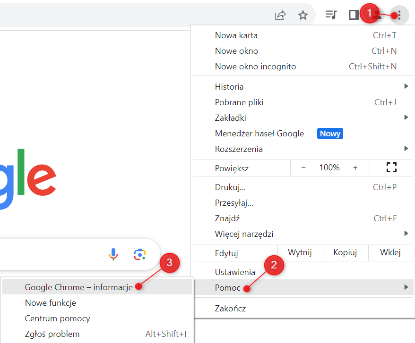The width and height of the screenshot is (415, 343).
Task: Open Ustawienia from menu
Action: click(235, 272)
